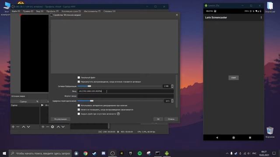Screen dimensions: 280x157
Task: Show hidden system tray icons
Action: (x=227, y=153)
